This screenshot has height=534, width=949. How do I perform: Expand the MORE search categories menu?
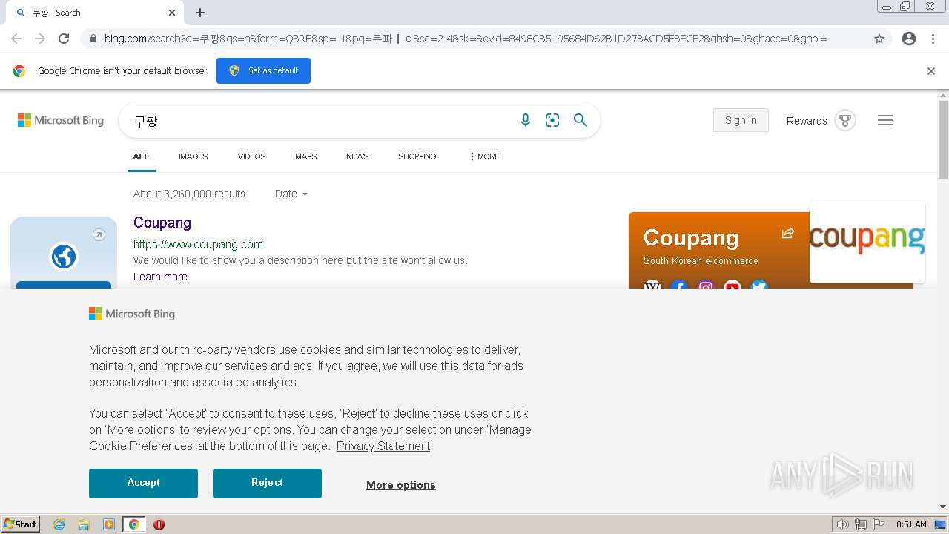tap(484, 156)
